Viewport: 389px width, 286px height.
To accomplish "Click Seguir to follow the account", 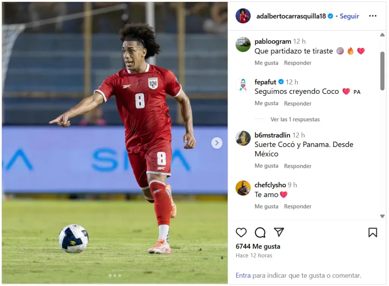I will tap(349, 16).
